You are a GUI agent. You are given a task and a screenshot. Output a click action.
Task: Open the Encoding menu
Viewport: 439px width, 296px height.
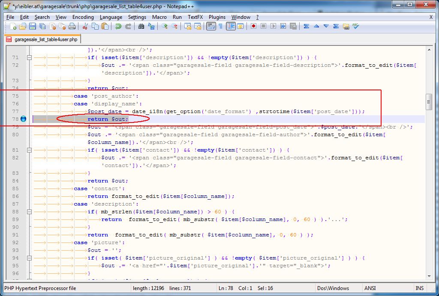click(83, 17)
